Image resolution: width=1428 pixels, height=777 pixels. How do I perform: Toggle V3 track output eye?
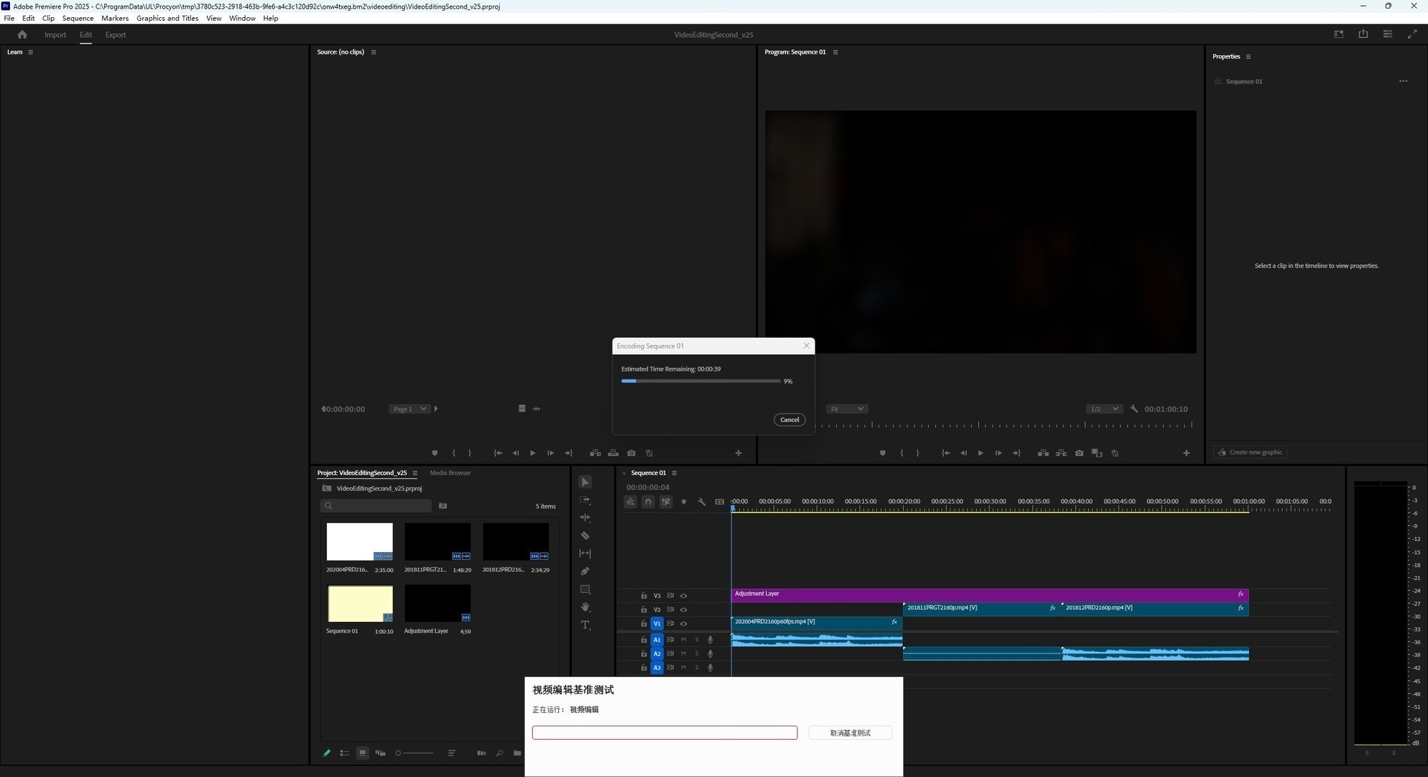[x=683, y=596]
